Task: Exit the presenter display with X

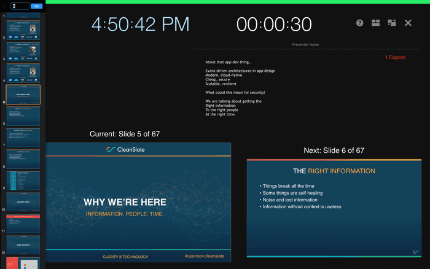Action: 408,23
